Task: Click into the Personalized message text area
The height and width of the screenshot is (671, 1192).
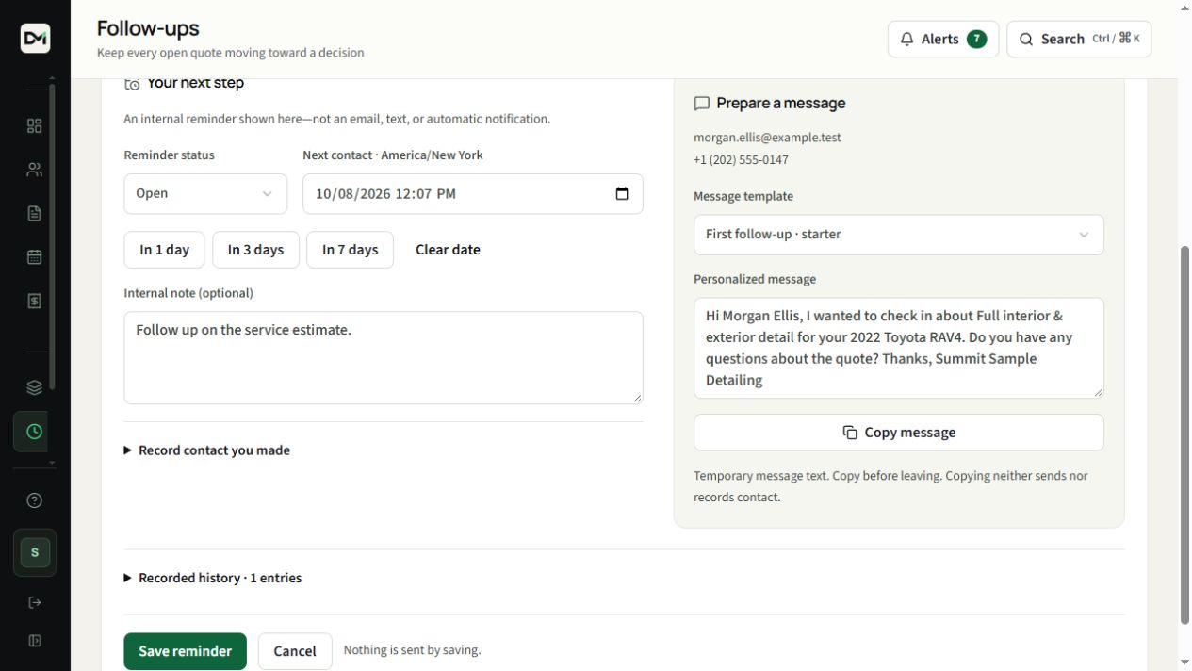Action: (x=898, y=348)
